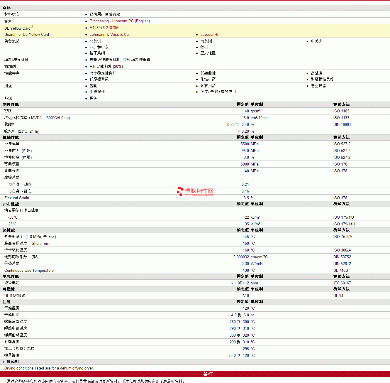This screenshot has width=390, height=383.
Task: Click the 耐磨损性良好 feature entry
Action: click(322, 79)
